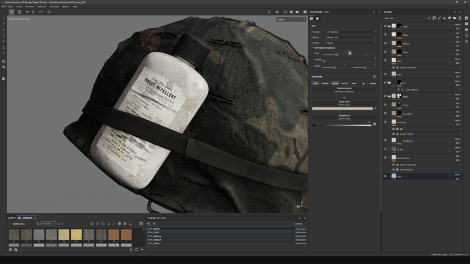Add a new folder in Layers panel
The width and height of the screenshot is (470, 264).
pos(454,18)
